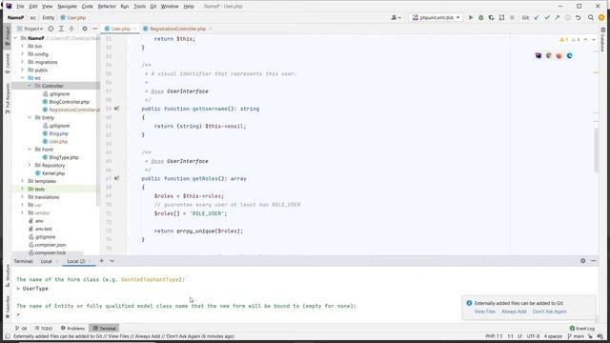Open the File menu
The image size is (610, 343).
pyautogui.click(x=20, y=7)
